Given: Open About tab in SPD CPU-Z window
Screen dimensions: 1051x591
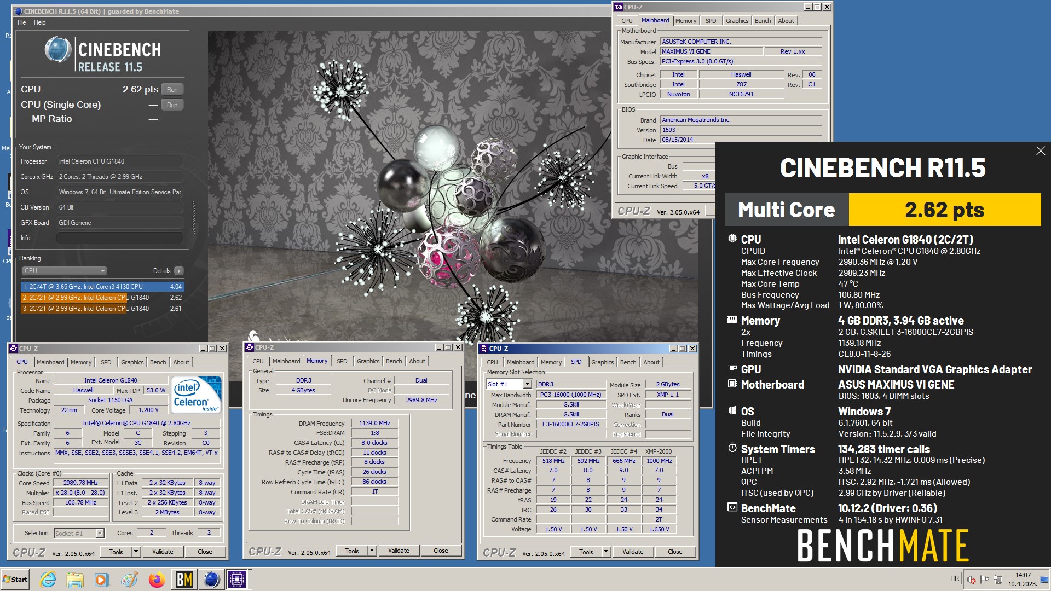Looking at the screenshot, I should coord(651,362).
